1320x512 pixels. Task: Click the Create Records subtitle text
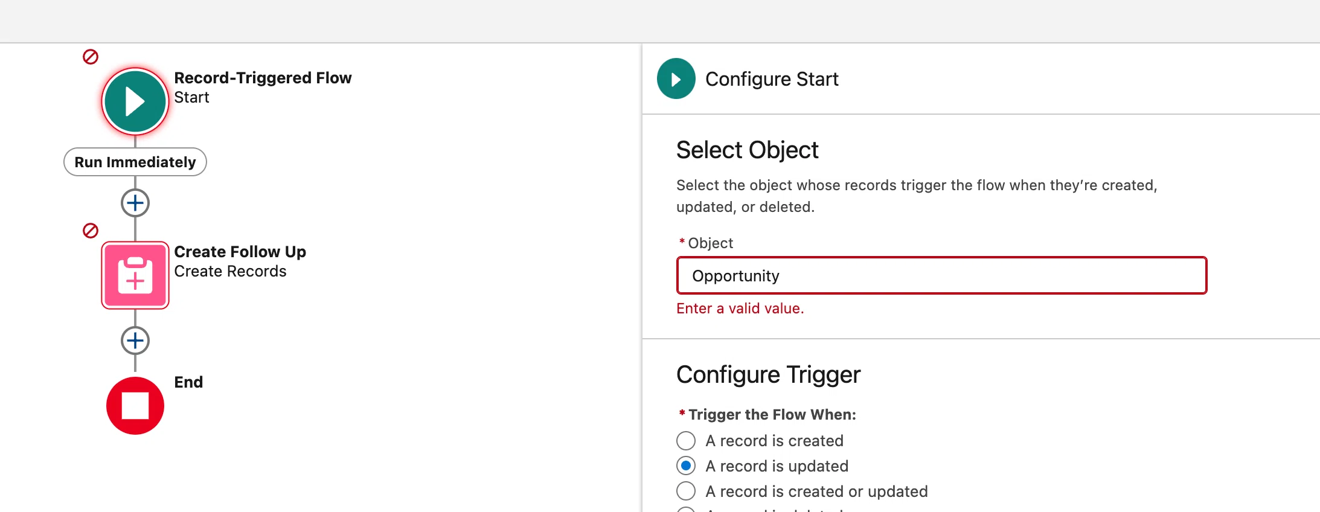point(230,272)
